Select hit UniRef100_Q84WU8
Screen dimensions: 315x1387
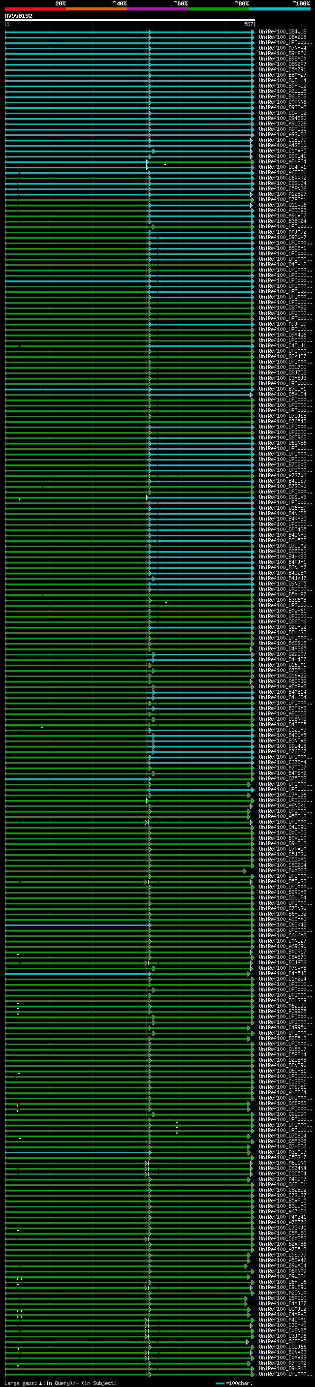pos(283,32)
